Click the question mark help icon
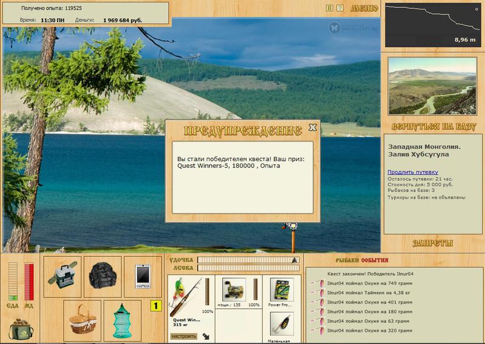 (x=340, y=8)
